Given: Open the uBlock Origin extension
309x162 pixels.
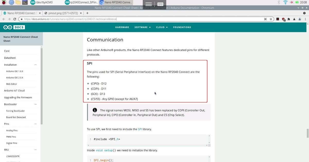Looking at the screenshot, I should point(284,19).
